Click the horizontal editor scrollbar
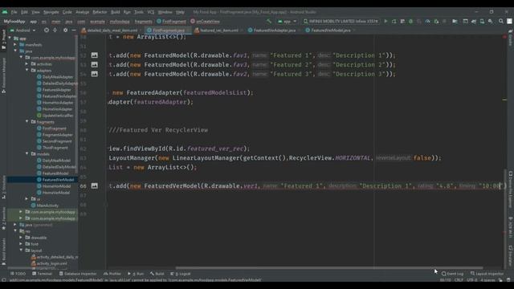 pyautogui.click(x=328, y=268)
